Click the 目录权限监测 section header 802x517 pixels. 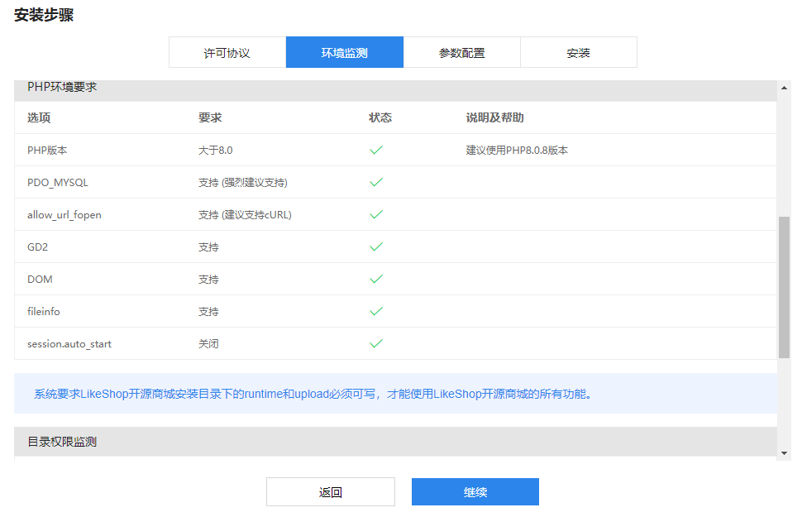pyautogui.click(x=395, y=441)
